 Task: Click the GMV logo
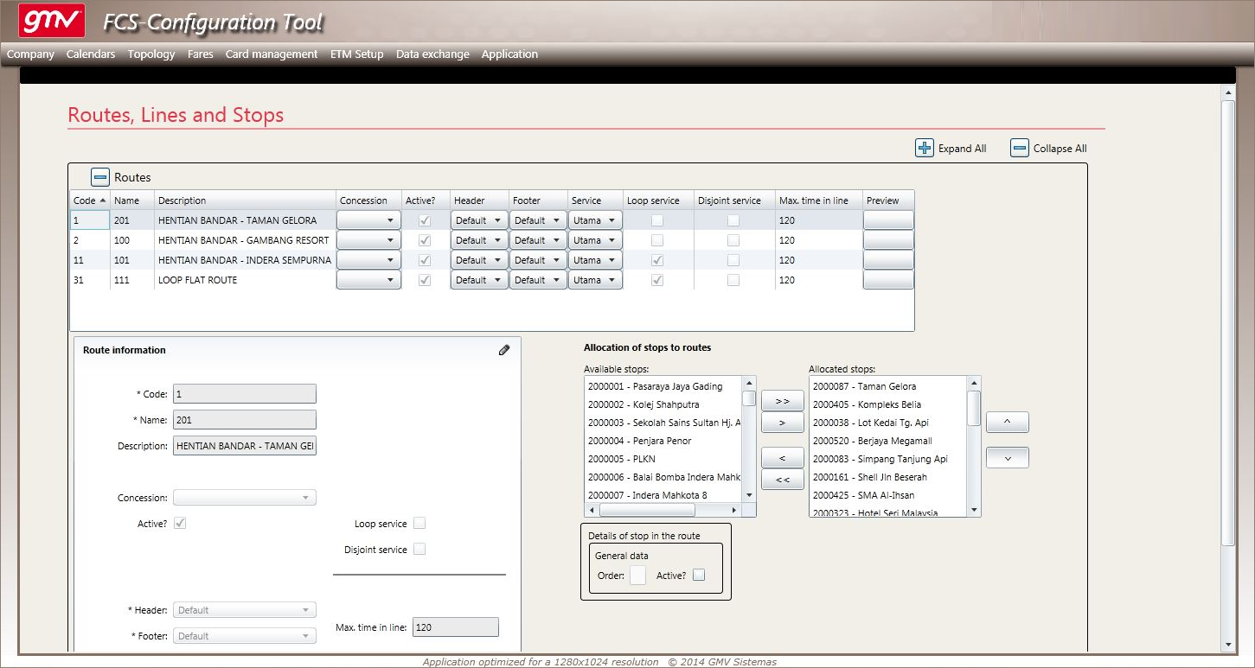(x=52, y=21)
